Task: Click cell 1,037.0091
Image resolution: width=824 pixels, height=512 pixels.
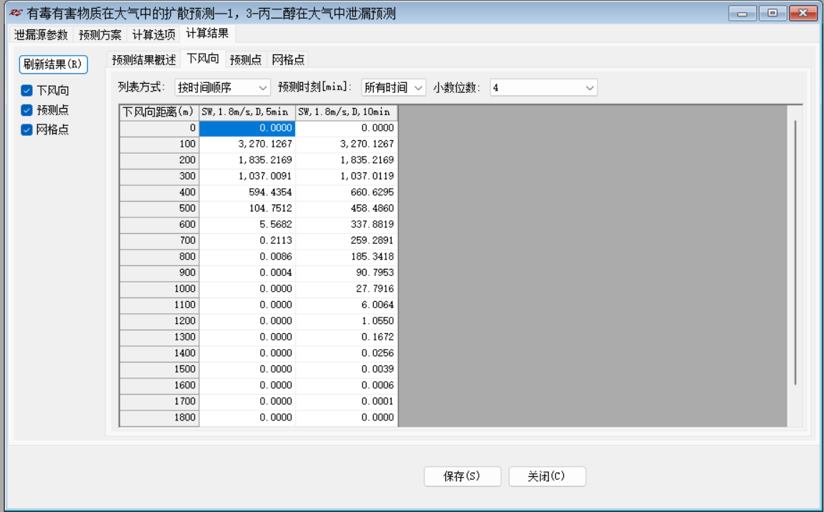Action: tap(247, 176)
